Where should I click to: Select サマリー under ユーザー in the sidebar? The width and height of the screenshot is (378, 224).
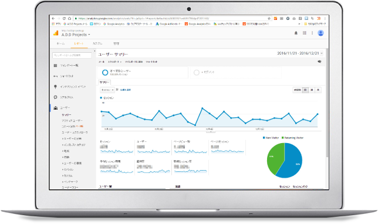click(66, 115)
